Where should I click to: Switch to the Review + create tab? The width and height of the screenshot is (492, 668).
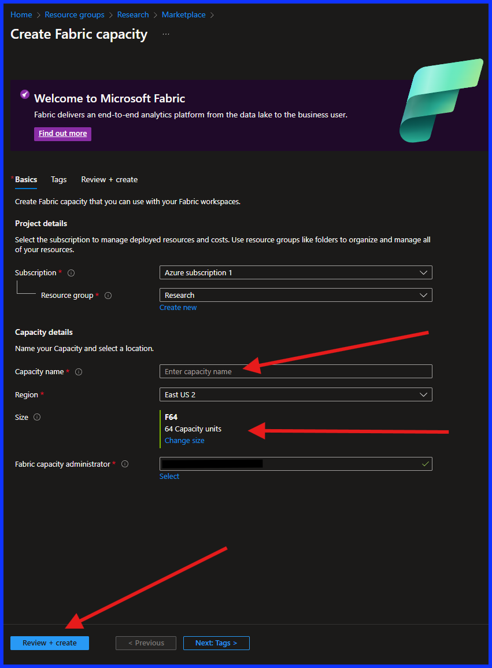click(x=109, y=179)
